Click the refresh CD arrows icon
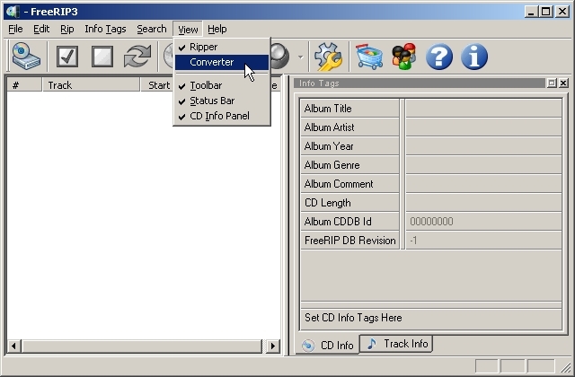This screenshot has width=575, height=377. pyautogui.click(x=137, y=57)
